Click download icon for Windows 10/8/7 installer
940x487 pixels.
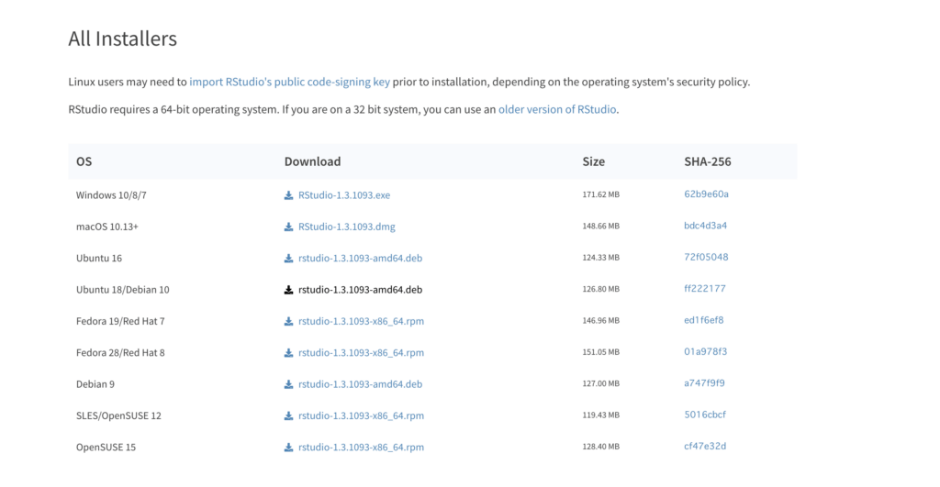[x=288, y=195]
